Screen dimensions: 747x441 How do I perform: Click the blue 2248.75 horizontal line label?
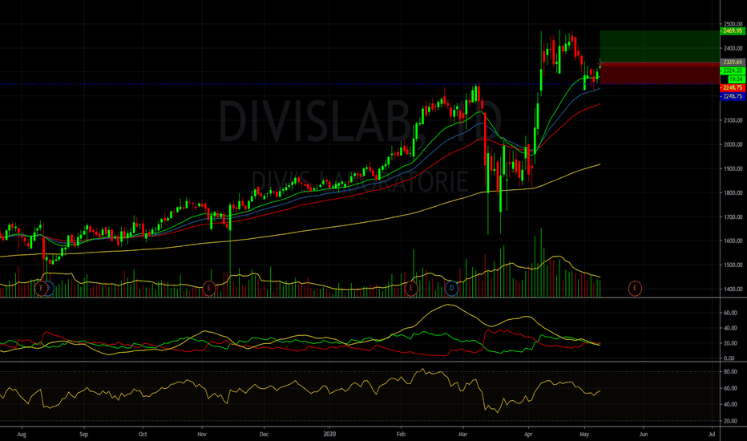(x=733, y=96)
